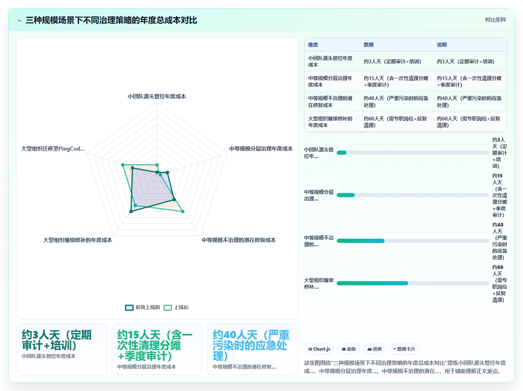Select the Chart.js tag
The width and height of the screenshot is (523, 391).
[x=319, y=349]
